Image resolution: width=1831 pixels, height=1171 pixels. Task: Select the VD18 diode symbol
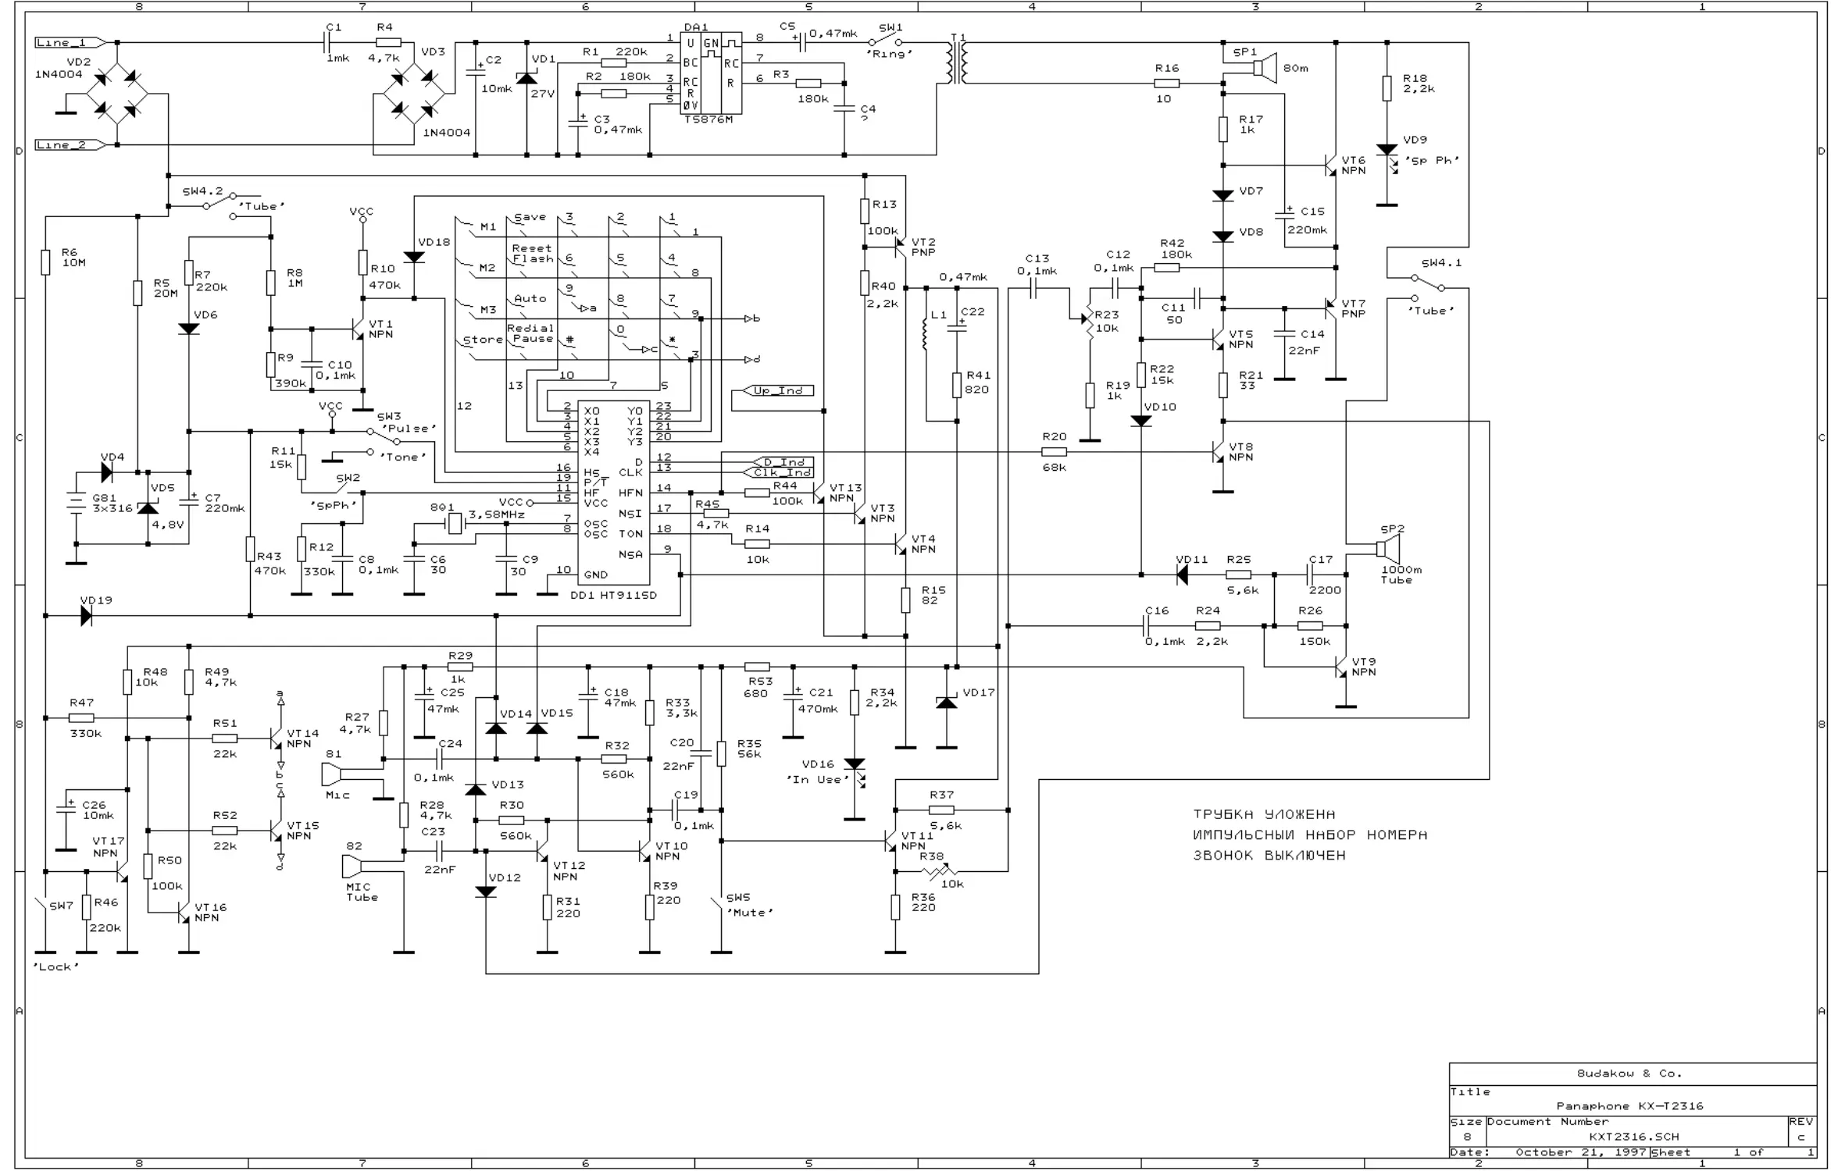point(414,257)
